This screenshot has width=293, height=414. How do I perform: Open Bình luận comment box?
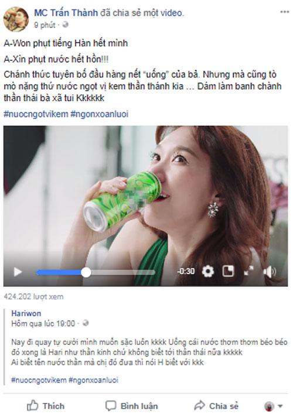131,406
